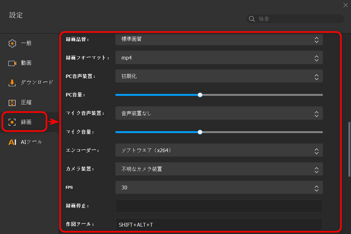
Task: Click the download arrow icon beside ダウンロード
Action: (x=12, y=83)
